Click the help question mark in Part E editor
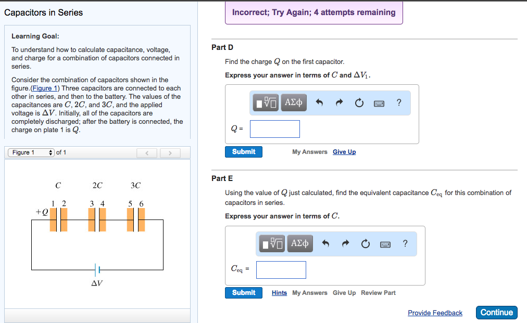This screenshot has width=527, height=323. (405, 243)
